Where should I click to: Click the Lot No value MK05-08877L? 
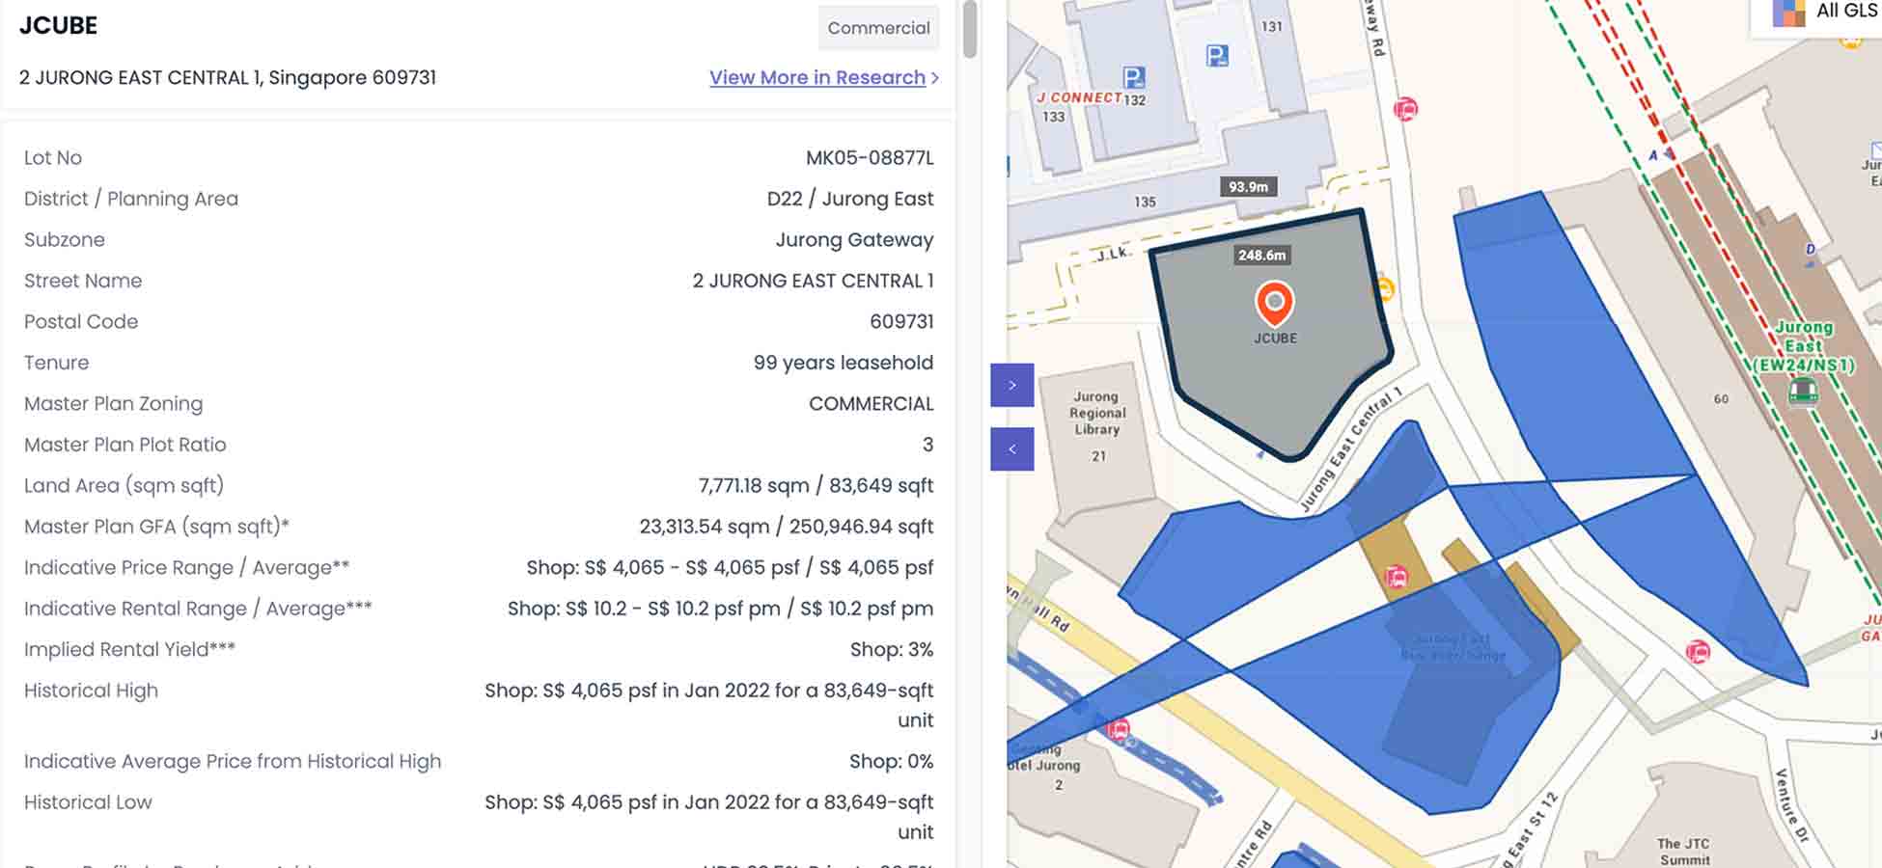point(870,157)
